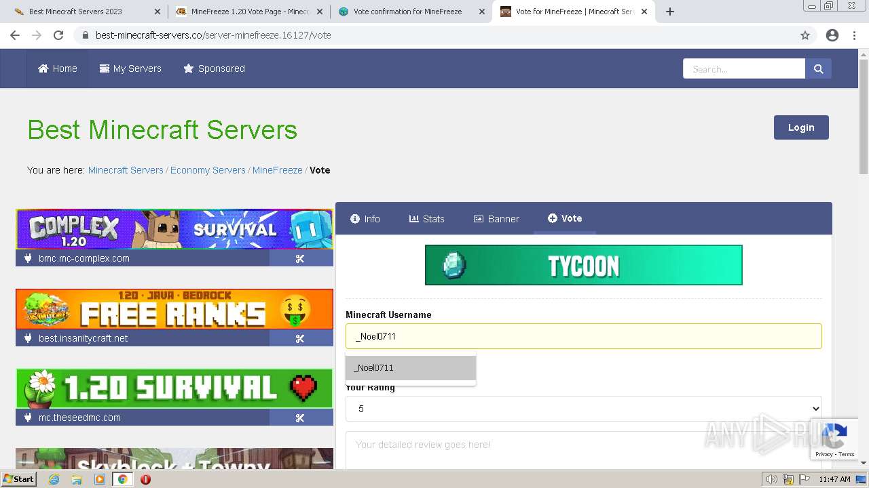Click plug icon beside mc.theseedmc.com

point(28,418)
